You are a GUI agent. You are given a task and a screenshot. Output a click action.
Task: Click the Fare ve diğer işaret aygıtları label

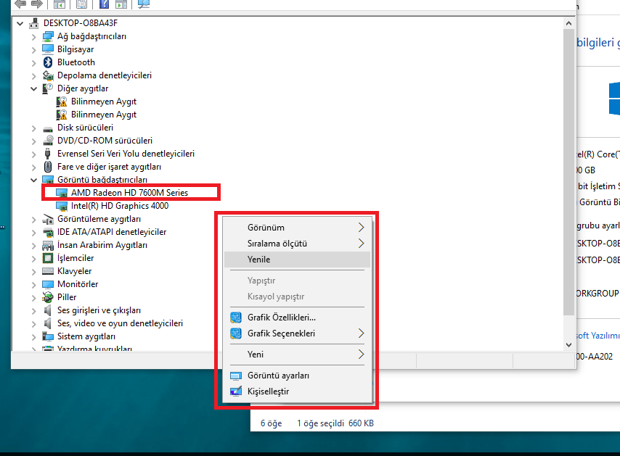(109, 167)
